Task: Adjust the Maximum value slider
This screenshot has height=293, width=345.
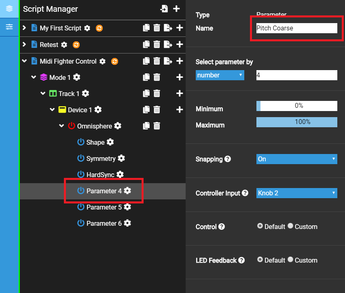Action: 296,122
